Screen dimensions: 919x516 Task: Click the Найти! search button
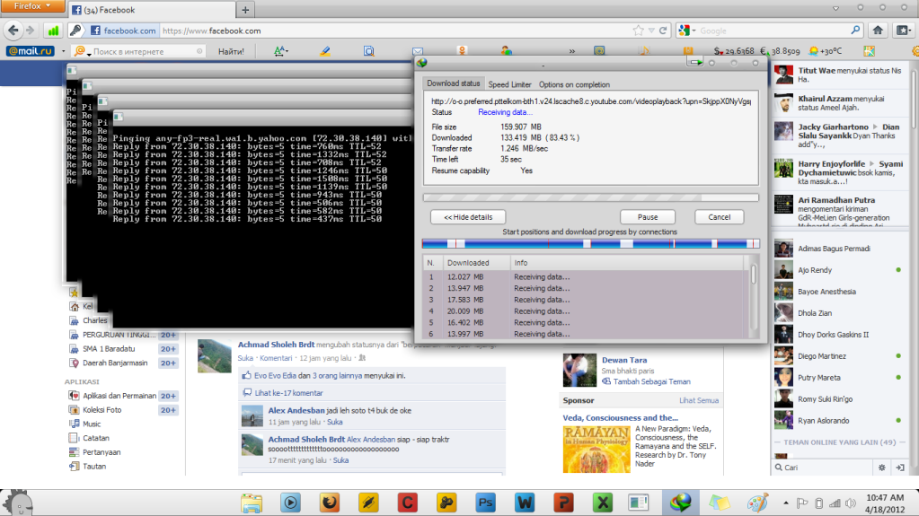(x=231, y=51)
